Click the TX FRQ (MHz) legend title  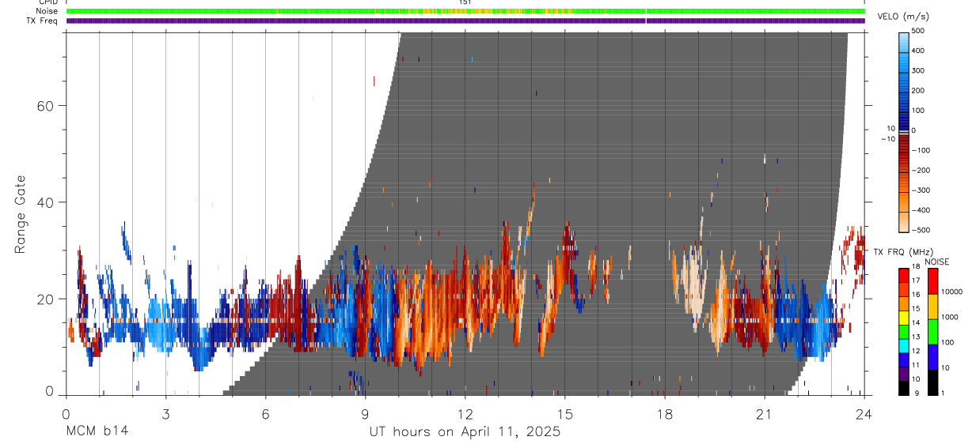898,251
